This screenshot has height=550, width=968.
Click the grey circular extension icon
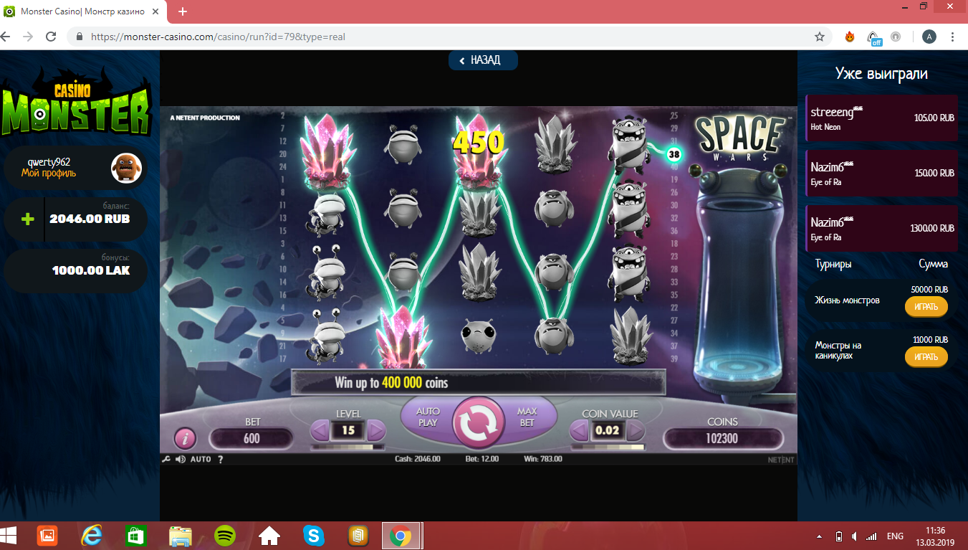point(896,37)
